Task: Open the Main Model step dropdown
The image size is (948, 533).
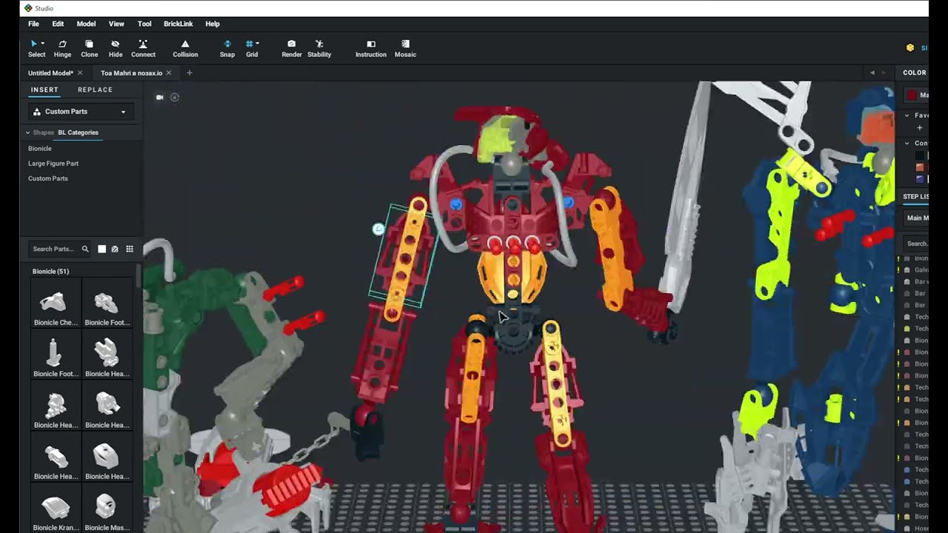Action: coord(916,218)
